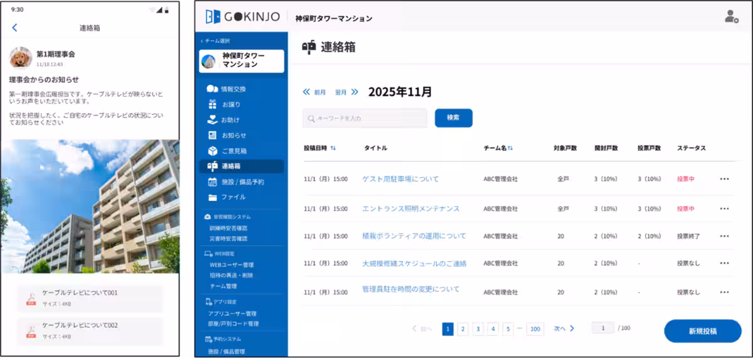
Task: Click the 検索 button
Action: (x=454, y=118)
